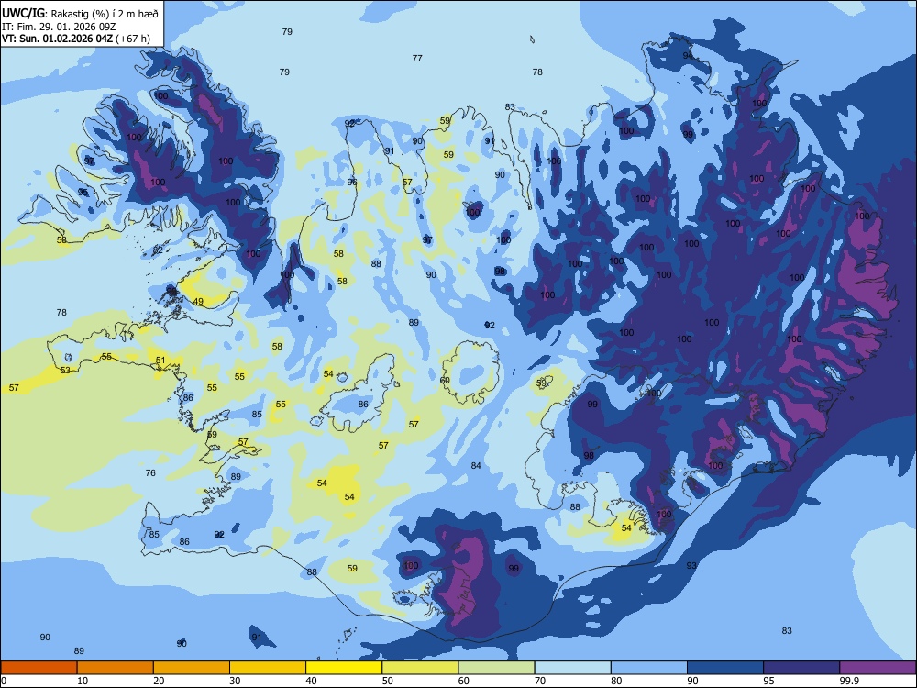
Task: Select the bright yellow 40–50 legend swatch
Action: (344, 668)
